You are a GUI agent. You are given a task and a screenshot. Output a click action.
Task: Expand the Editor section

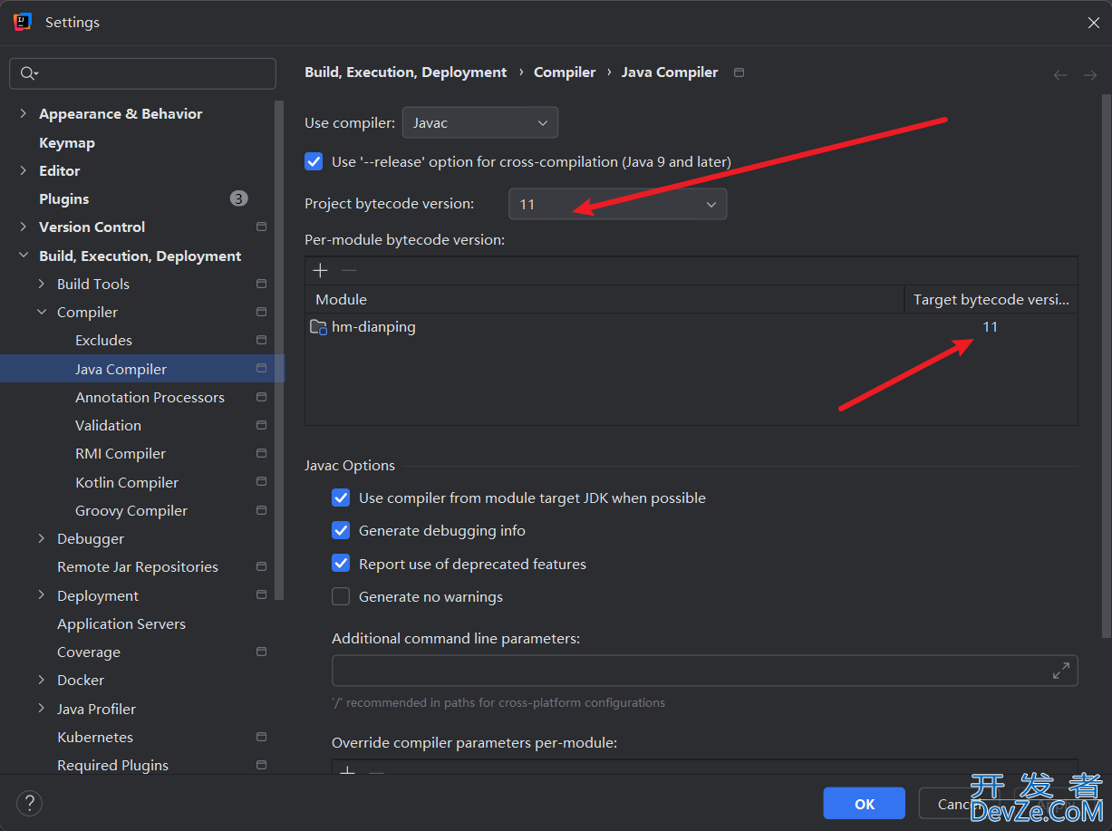(23, 170)
